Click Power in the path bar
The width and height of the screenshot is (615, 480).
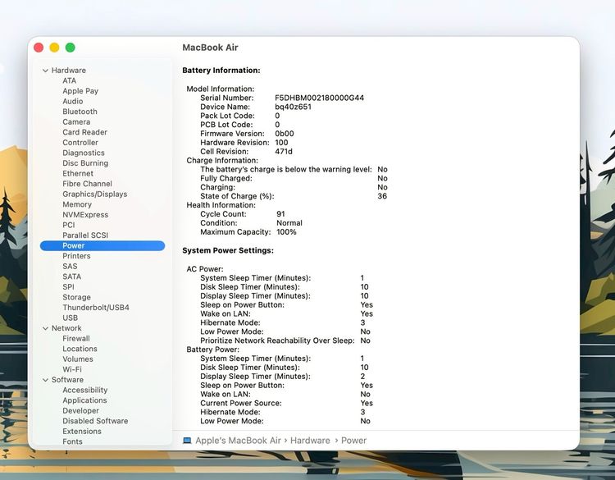point(353,441)
